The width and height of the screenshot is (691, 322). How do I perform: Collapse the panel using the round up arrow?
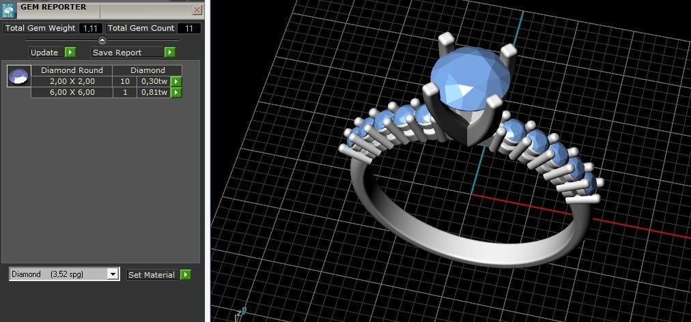coord(102,40)
